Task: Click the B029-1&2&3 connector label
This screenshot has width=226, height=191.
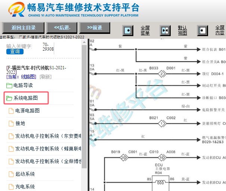Action: coord(213,142)
